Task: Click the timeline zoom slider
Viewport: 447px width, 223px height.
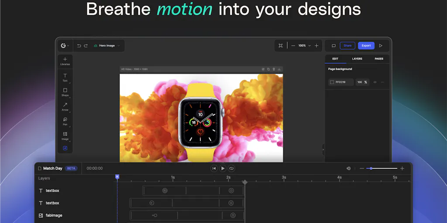Action: 382,169
